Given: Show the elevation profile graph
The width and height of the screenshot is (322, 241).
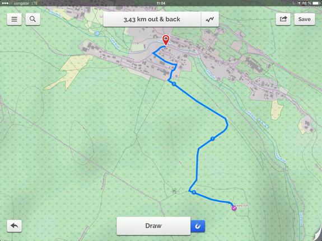Looking at the screenshot, I should [x=210, y=19].
